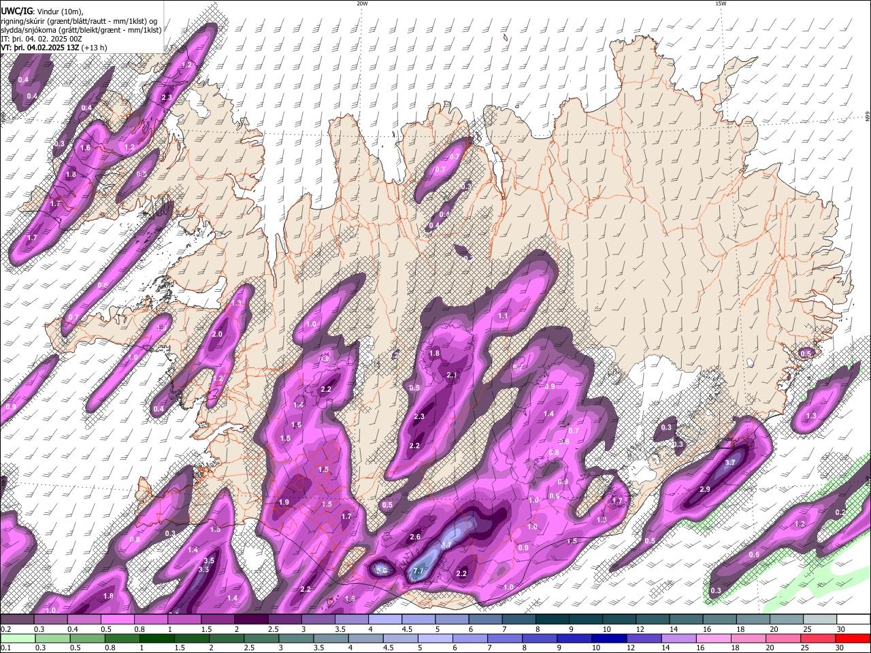Click the 2.6 precipitation value on the map
Viewport: 871px width, 653px height.
[415, 537]
